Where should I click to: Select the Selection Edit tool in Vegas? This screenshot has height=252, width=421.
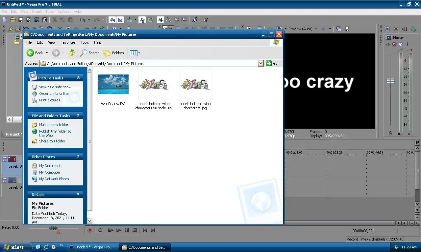coord(176,20)
